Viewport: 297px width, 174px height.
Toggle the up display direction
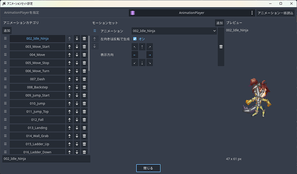pos(142,47)
